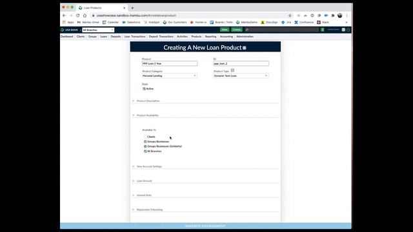Open Deposit Transactions menu
This screenshot has width=413, height=232.
(x=161, y=37)
